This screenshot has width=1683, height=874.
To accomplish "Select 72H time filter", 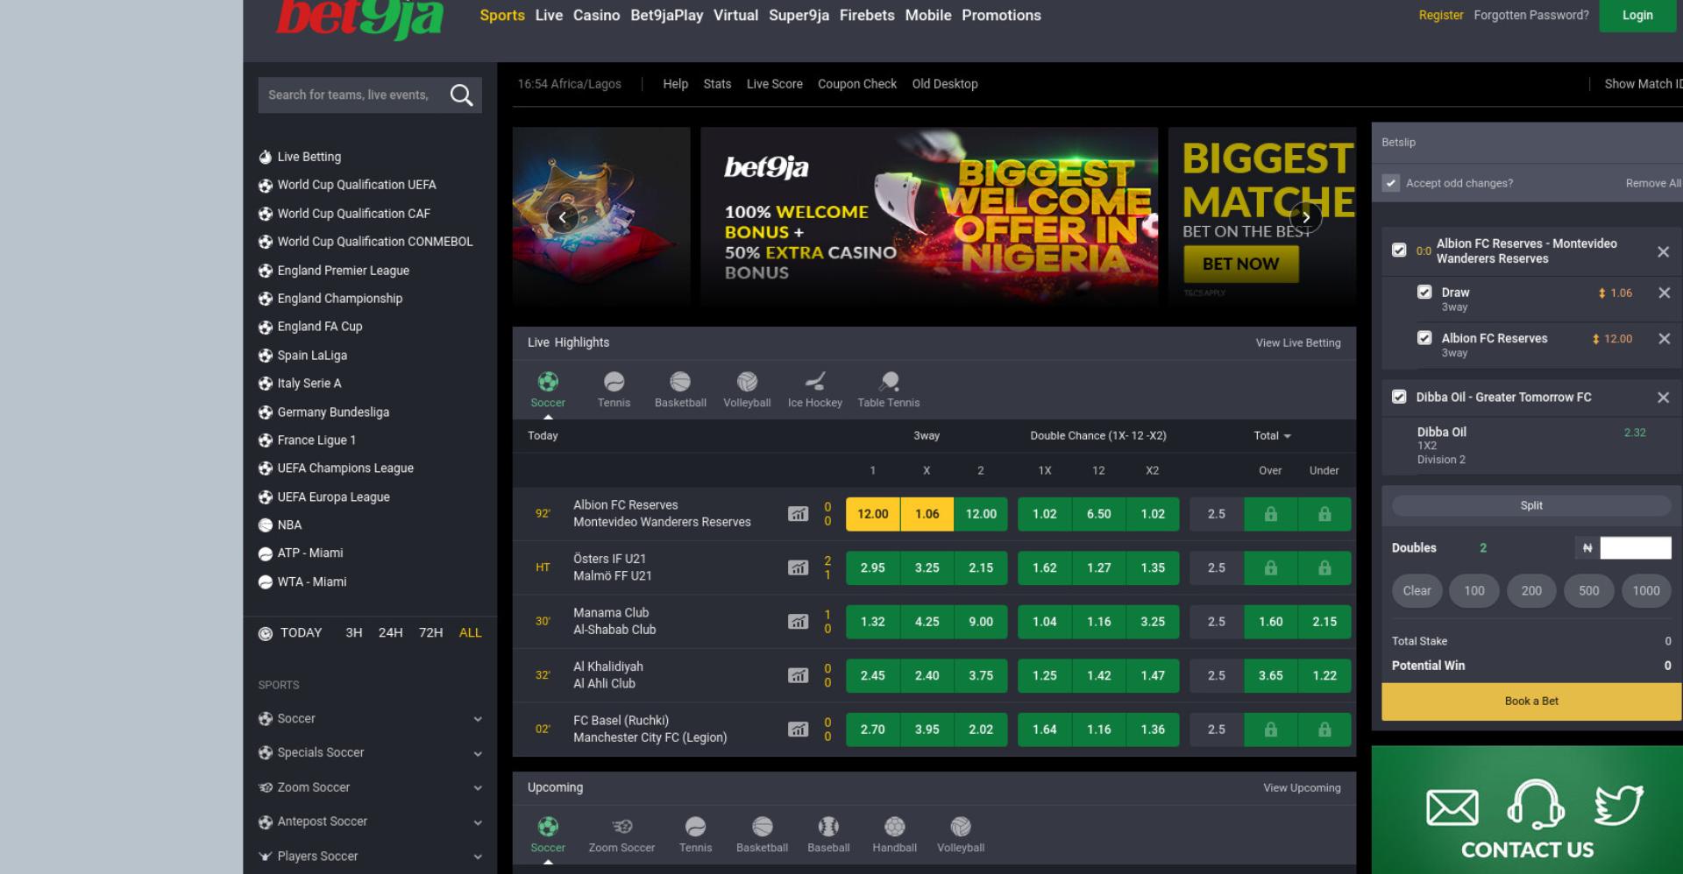I will click(x=431, y=632).
